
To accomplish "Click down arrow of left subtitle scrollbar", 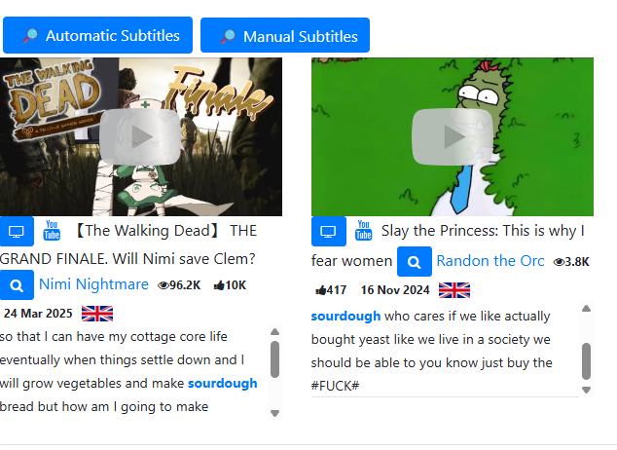I will (x=275, y=413).
